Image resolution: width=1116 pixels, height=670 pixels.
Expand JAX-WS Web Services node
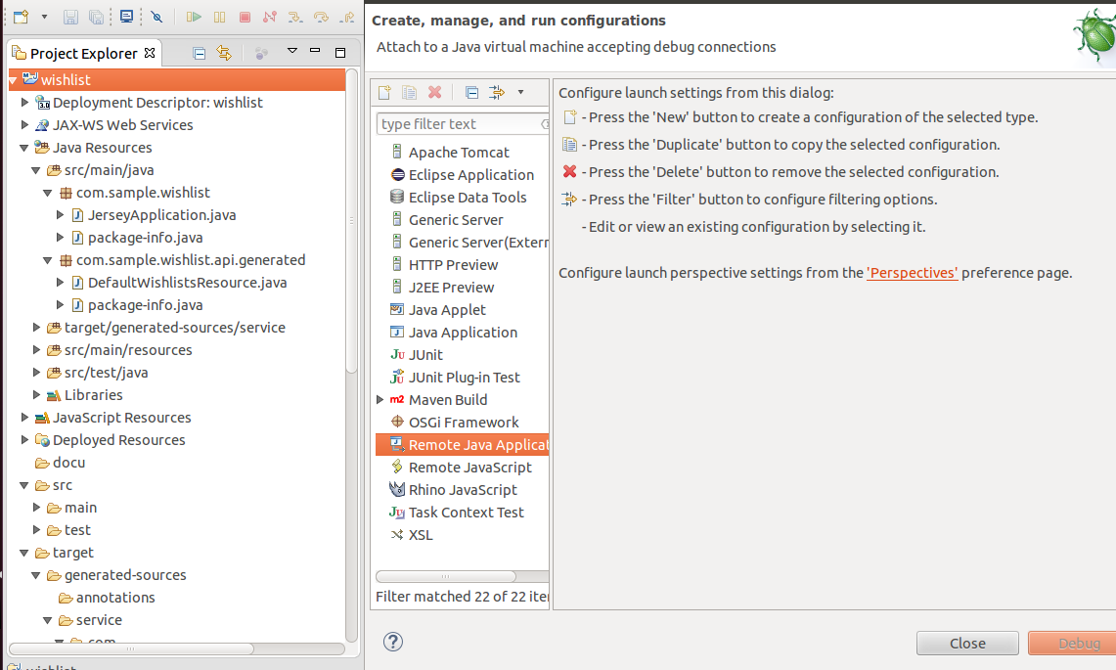24,124
